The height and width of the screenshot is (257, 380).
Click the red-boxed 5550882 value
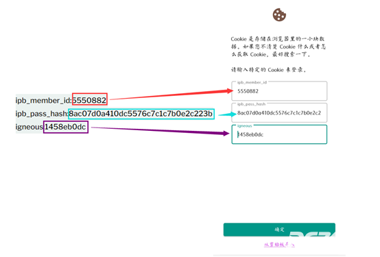point(90,100)
